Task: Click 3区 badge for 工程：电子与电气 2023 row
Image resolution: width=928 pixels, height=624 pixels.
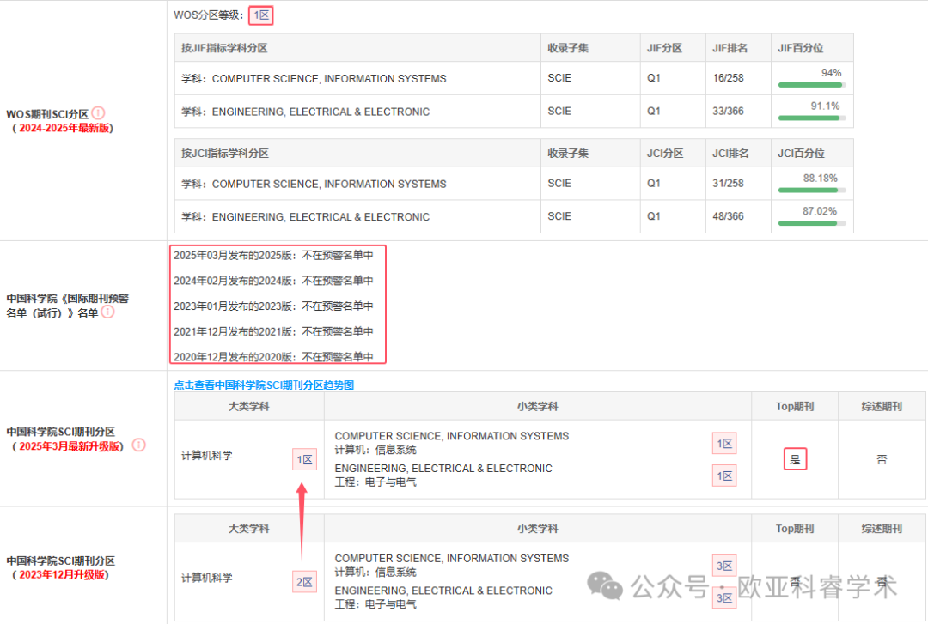Action: (724, 598)
